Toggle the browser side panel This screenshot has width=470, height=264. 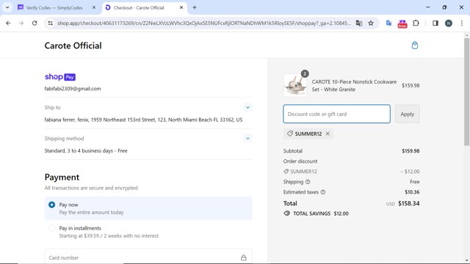[435, 23]
